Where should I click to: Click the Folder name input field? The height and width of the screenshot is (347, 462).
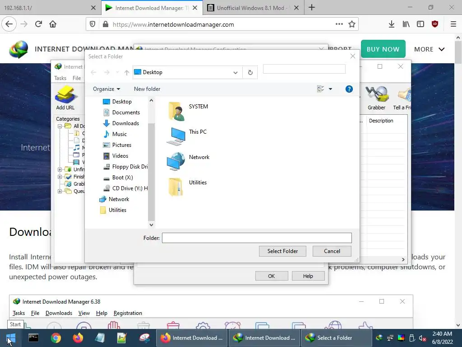[257, 238]
